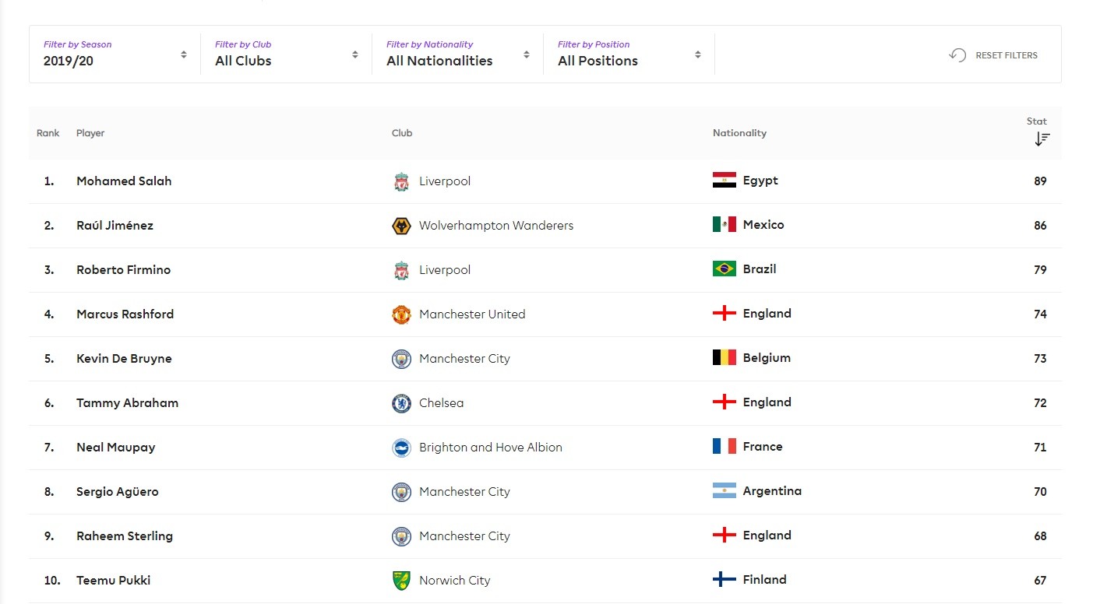
Task: Click the Norwich City crest icon
Action: (x=401, y=581)
